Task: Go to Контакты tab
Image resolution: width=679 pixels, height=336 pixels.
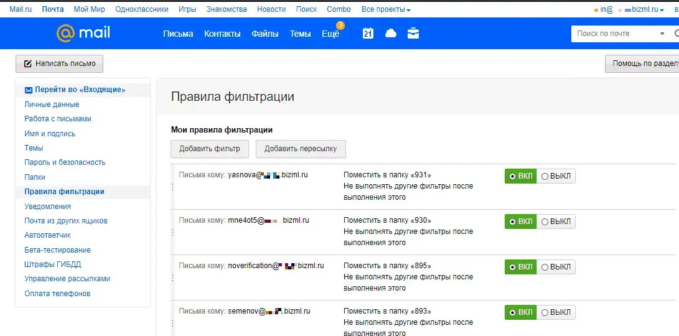Action: click(x=222, y=34)
